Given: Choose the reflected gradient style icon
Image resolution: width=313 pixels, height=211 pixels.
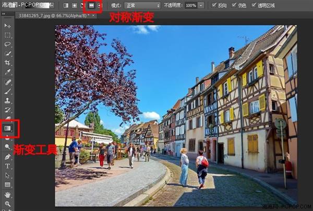Looking at the screenshot, I should (91, 5).
